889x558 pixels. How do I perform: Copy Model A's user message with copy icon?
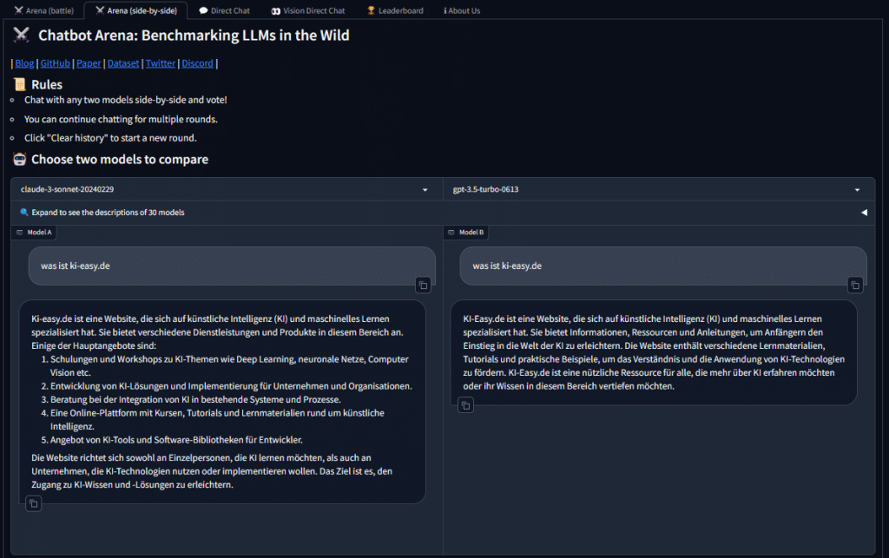coord(423,285)
